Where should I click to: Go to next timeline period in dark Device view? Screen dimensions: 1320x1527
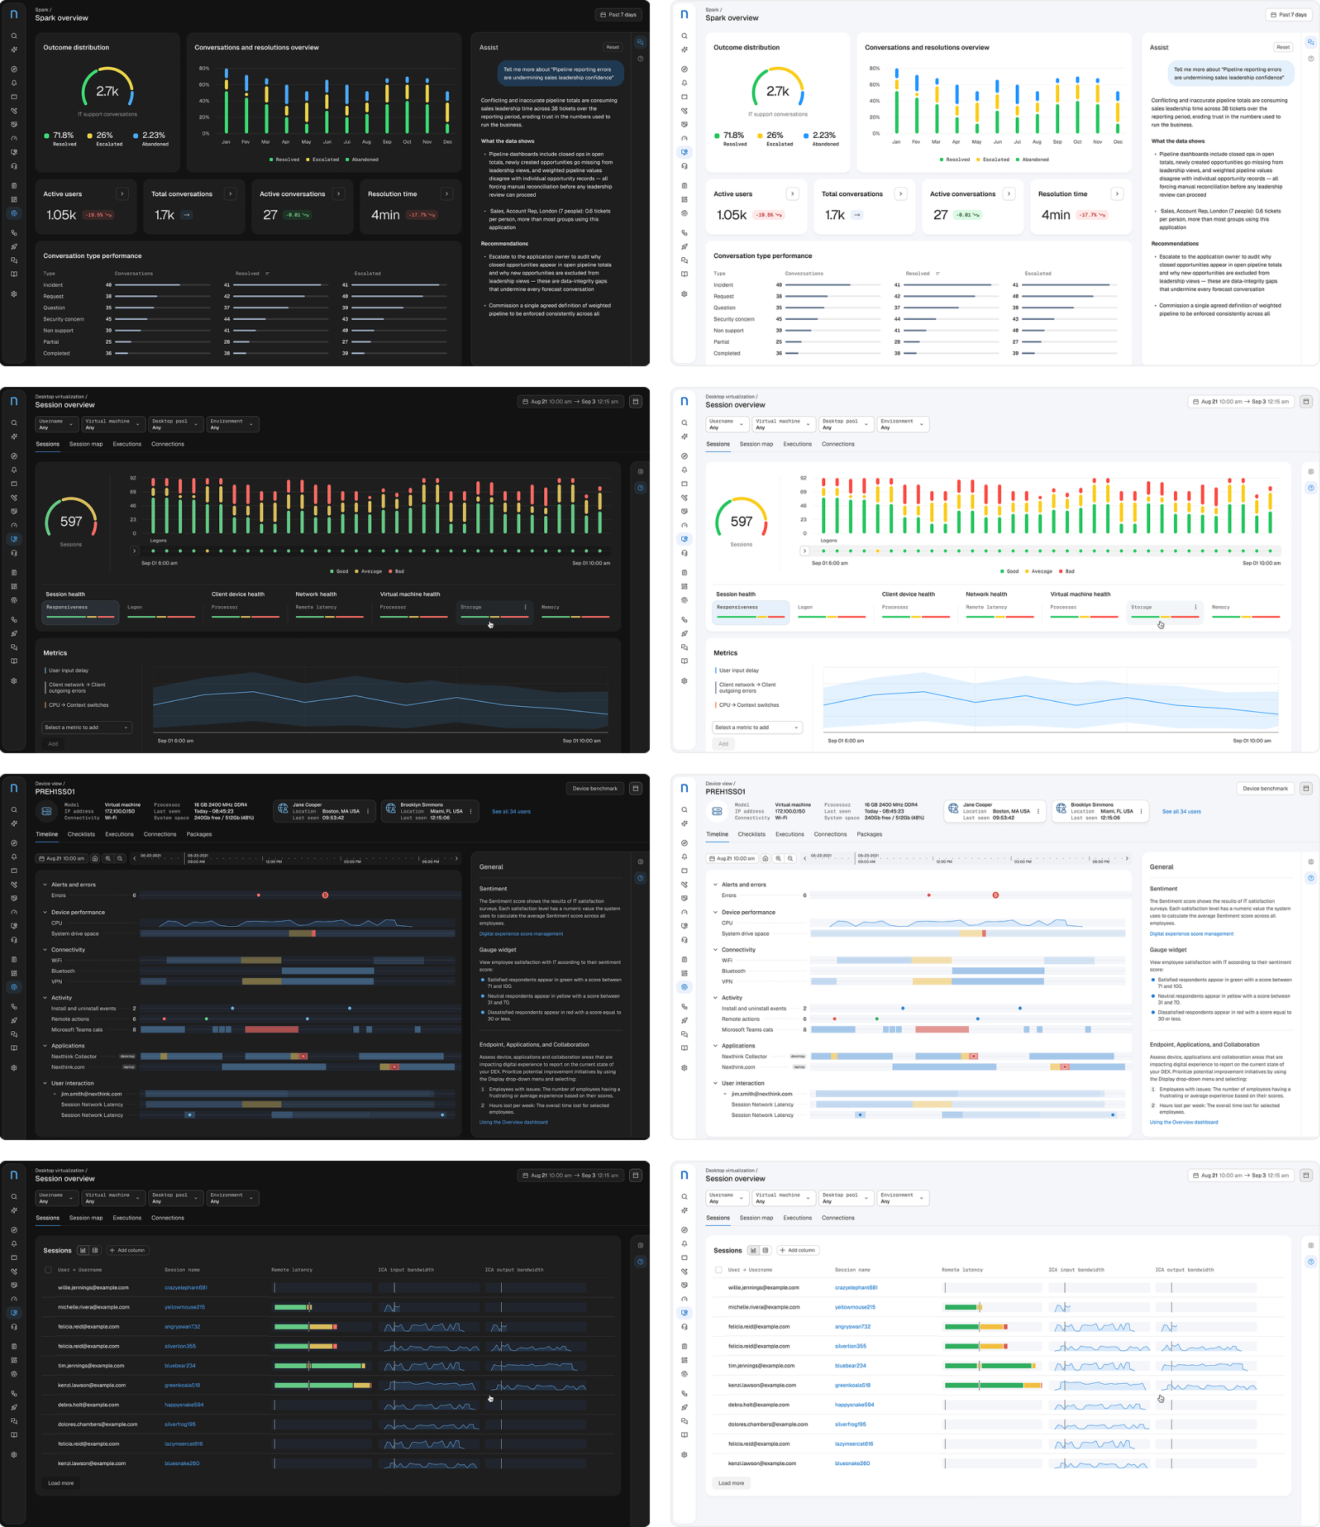pos(457,858)
